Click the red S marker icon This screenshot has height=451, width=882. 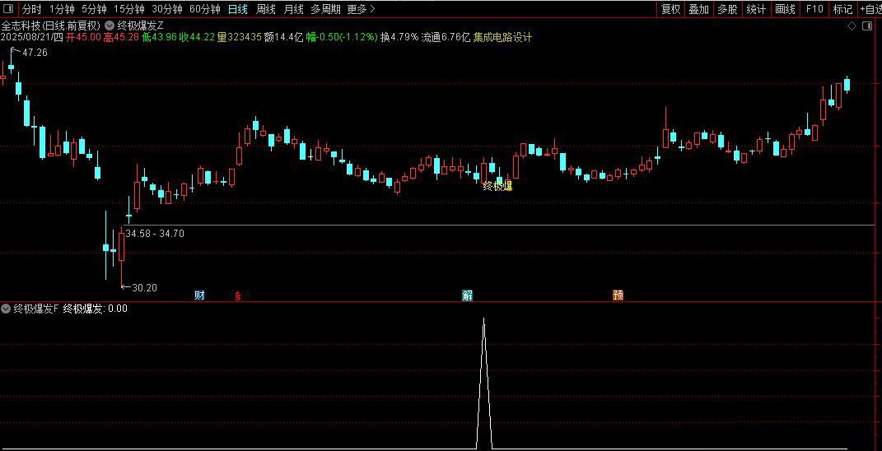pos(238,295)
